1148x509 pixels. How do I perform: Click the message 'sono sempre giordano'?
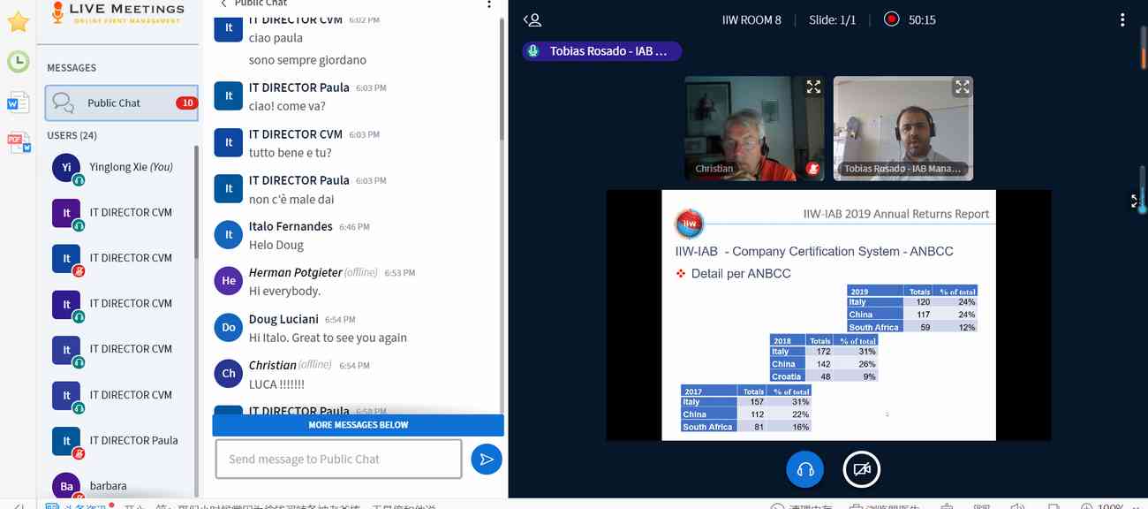coord(307,60)
